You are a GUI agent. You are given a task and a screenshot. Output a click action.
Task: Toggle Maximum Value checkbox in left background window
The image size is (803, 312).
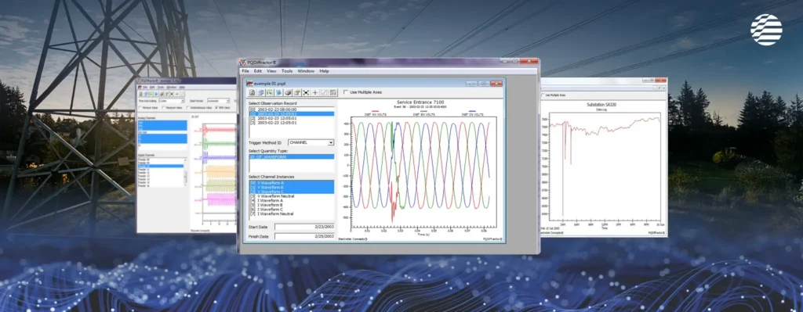(163, 108)
